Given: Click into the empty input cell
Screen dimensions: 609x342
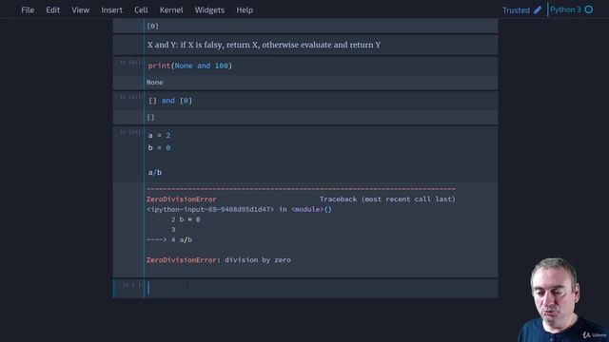Looking at the screenshot, I should (x=321, y=288).
